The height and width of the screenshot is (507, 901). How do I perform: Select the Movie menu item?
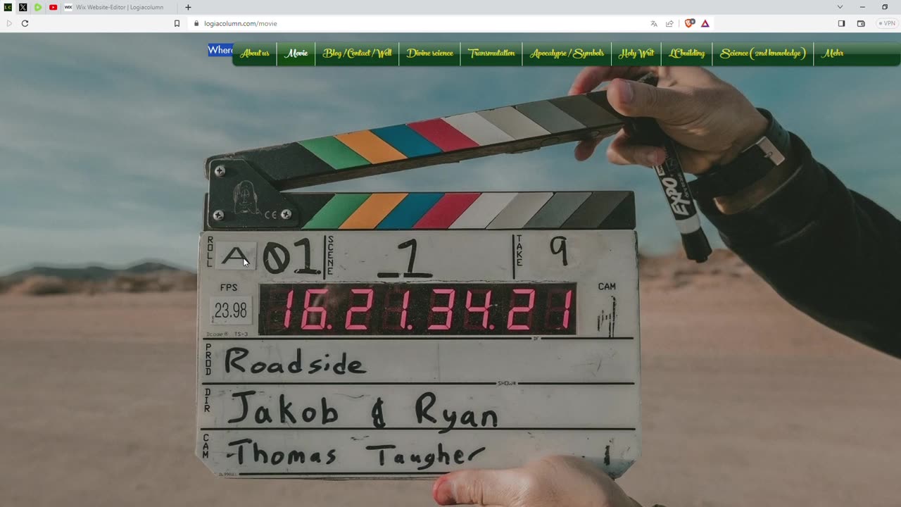coord(296,54)
